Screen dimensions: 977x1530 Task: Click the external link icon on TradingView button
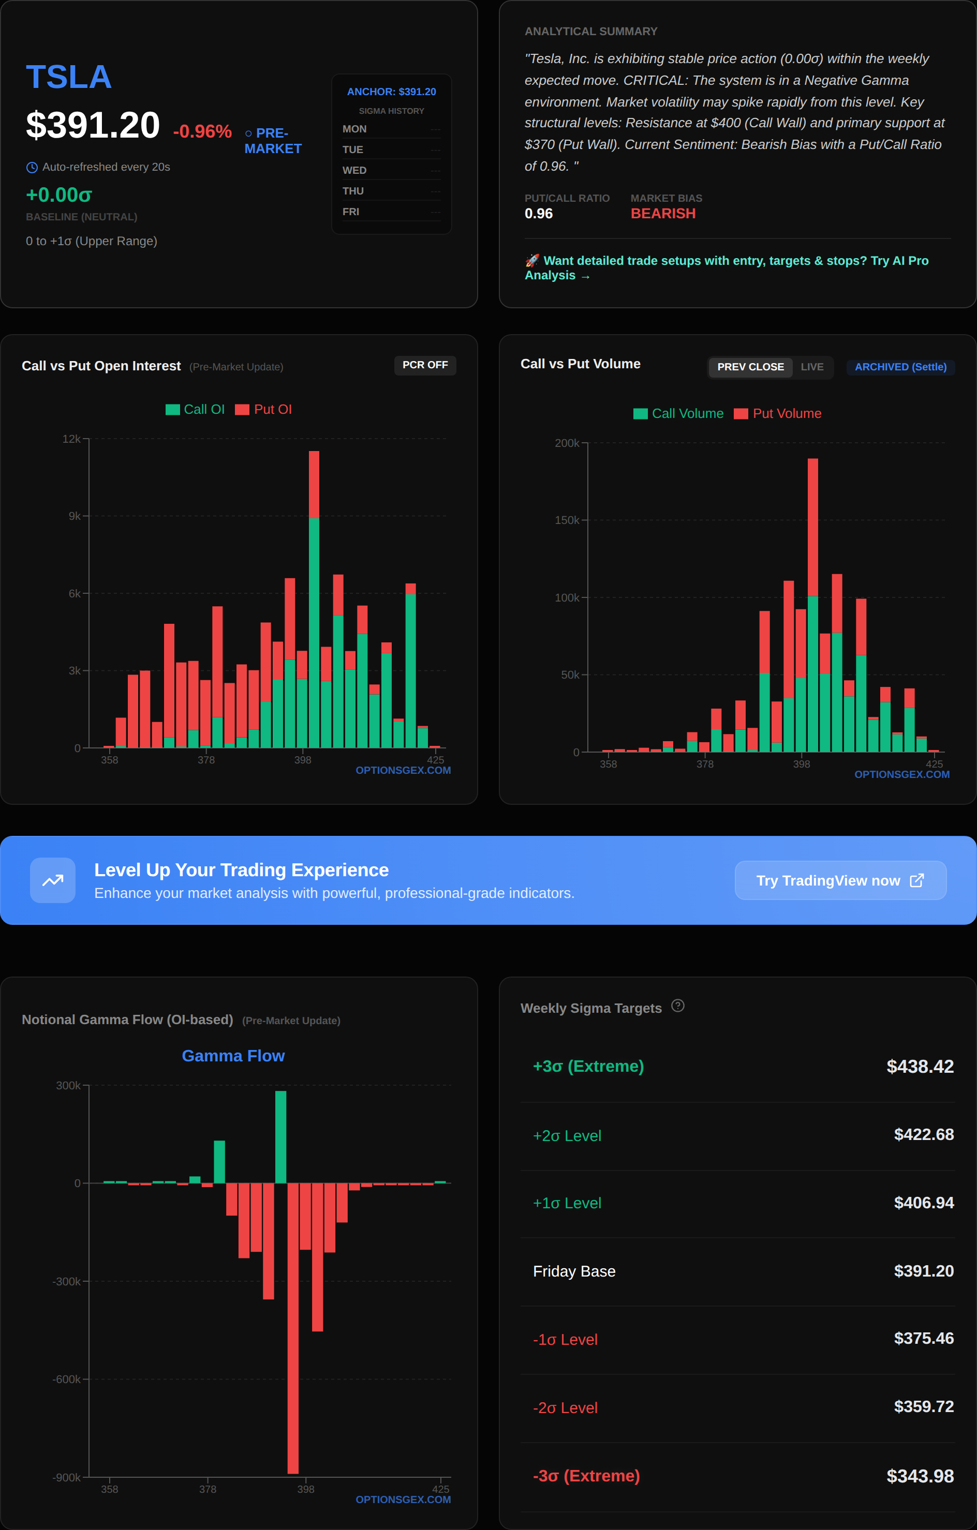click(x=916, y=880)
